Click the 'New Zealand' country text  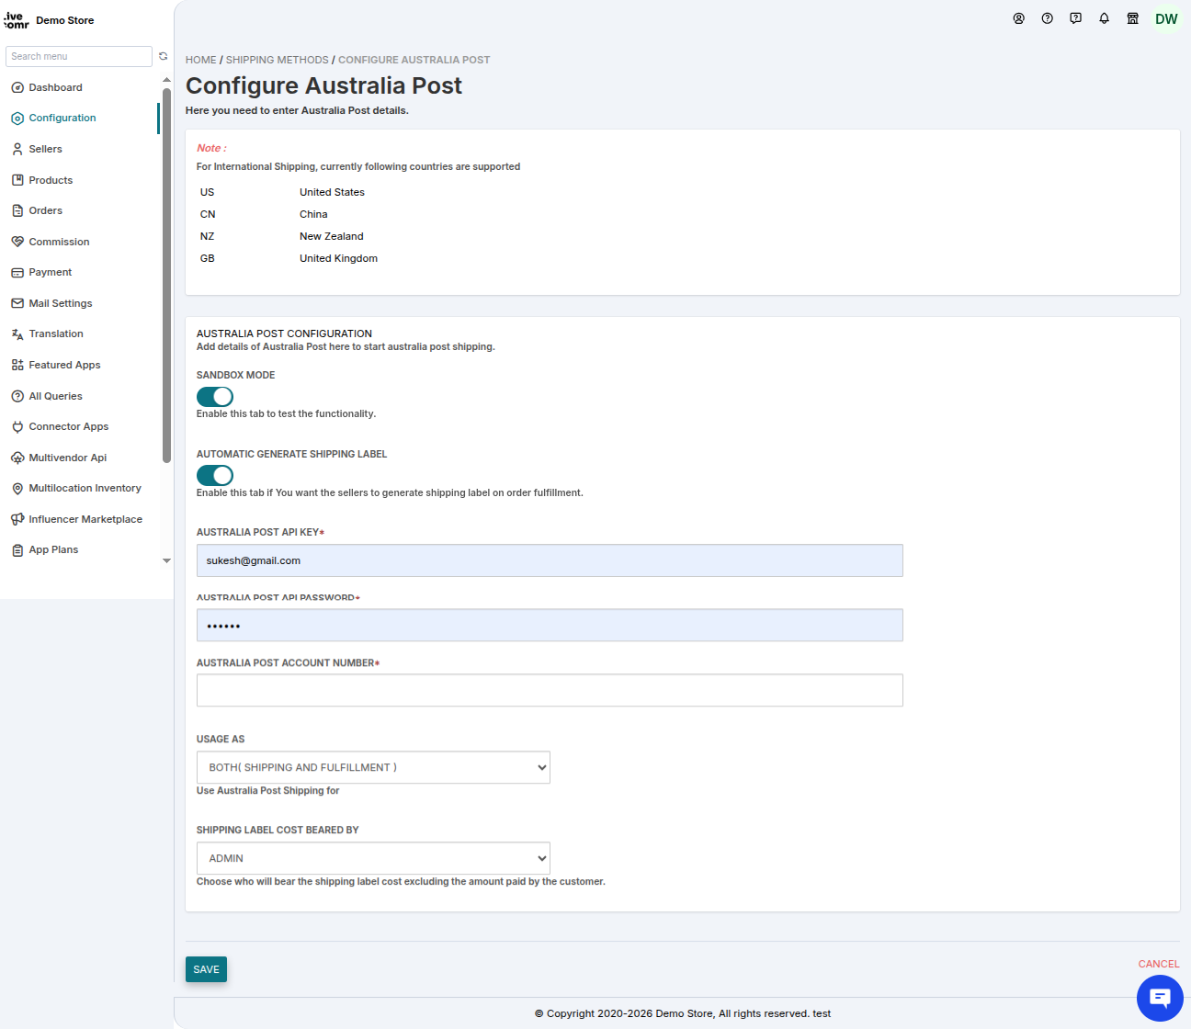[332, 236]
